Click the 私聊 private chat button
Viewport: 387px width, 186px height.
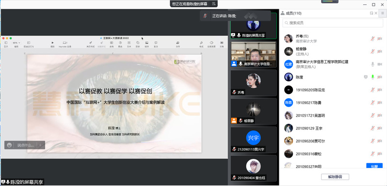[374, 166]
